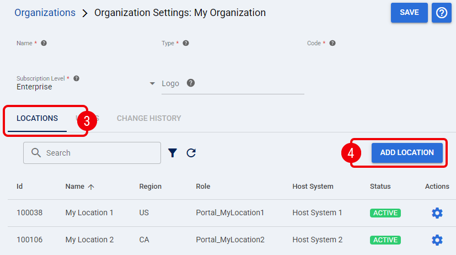Screen dimensions: 456x255
Task: Click the Host System 1 cell
Action: (317, 213)
